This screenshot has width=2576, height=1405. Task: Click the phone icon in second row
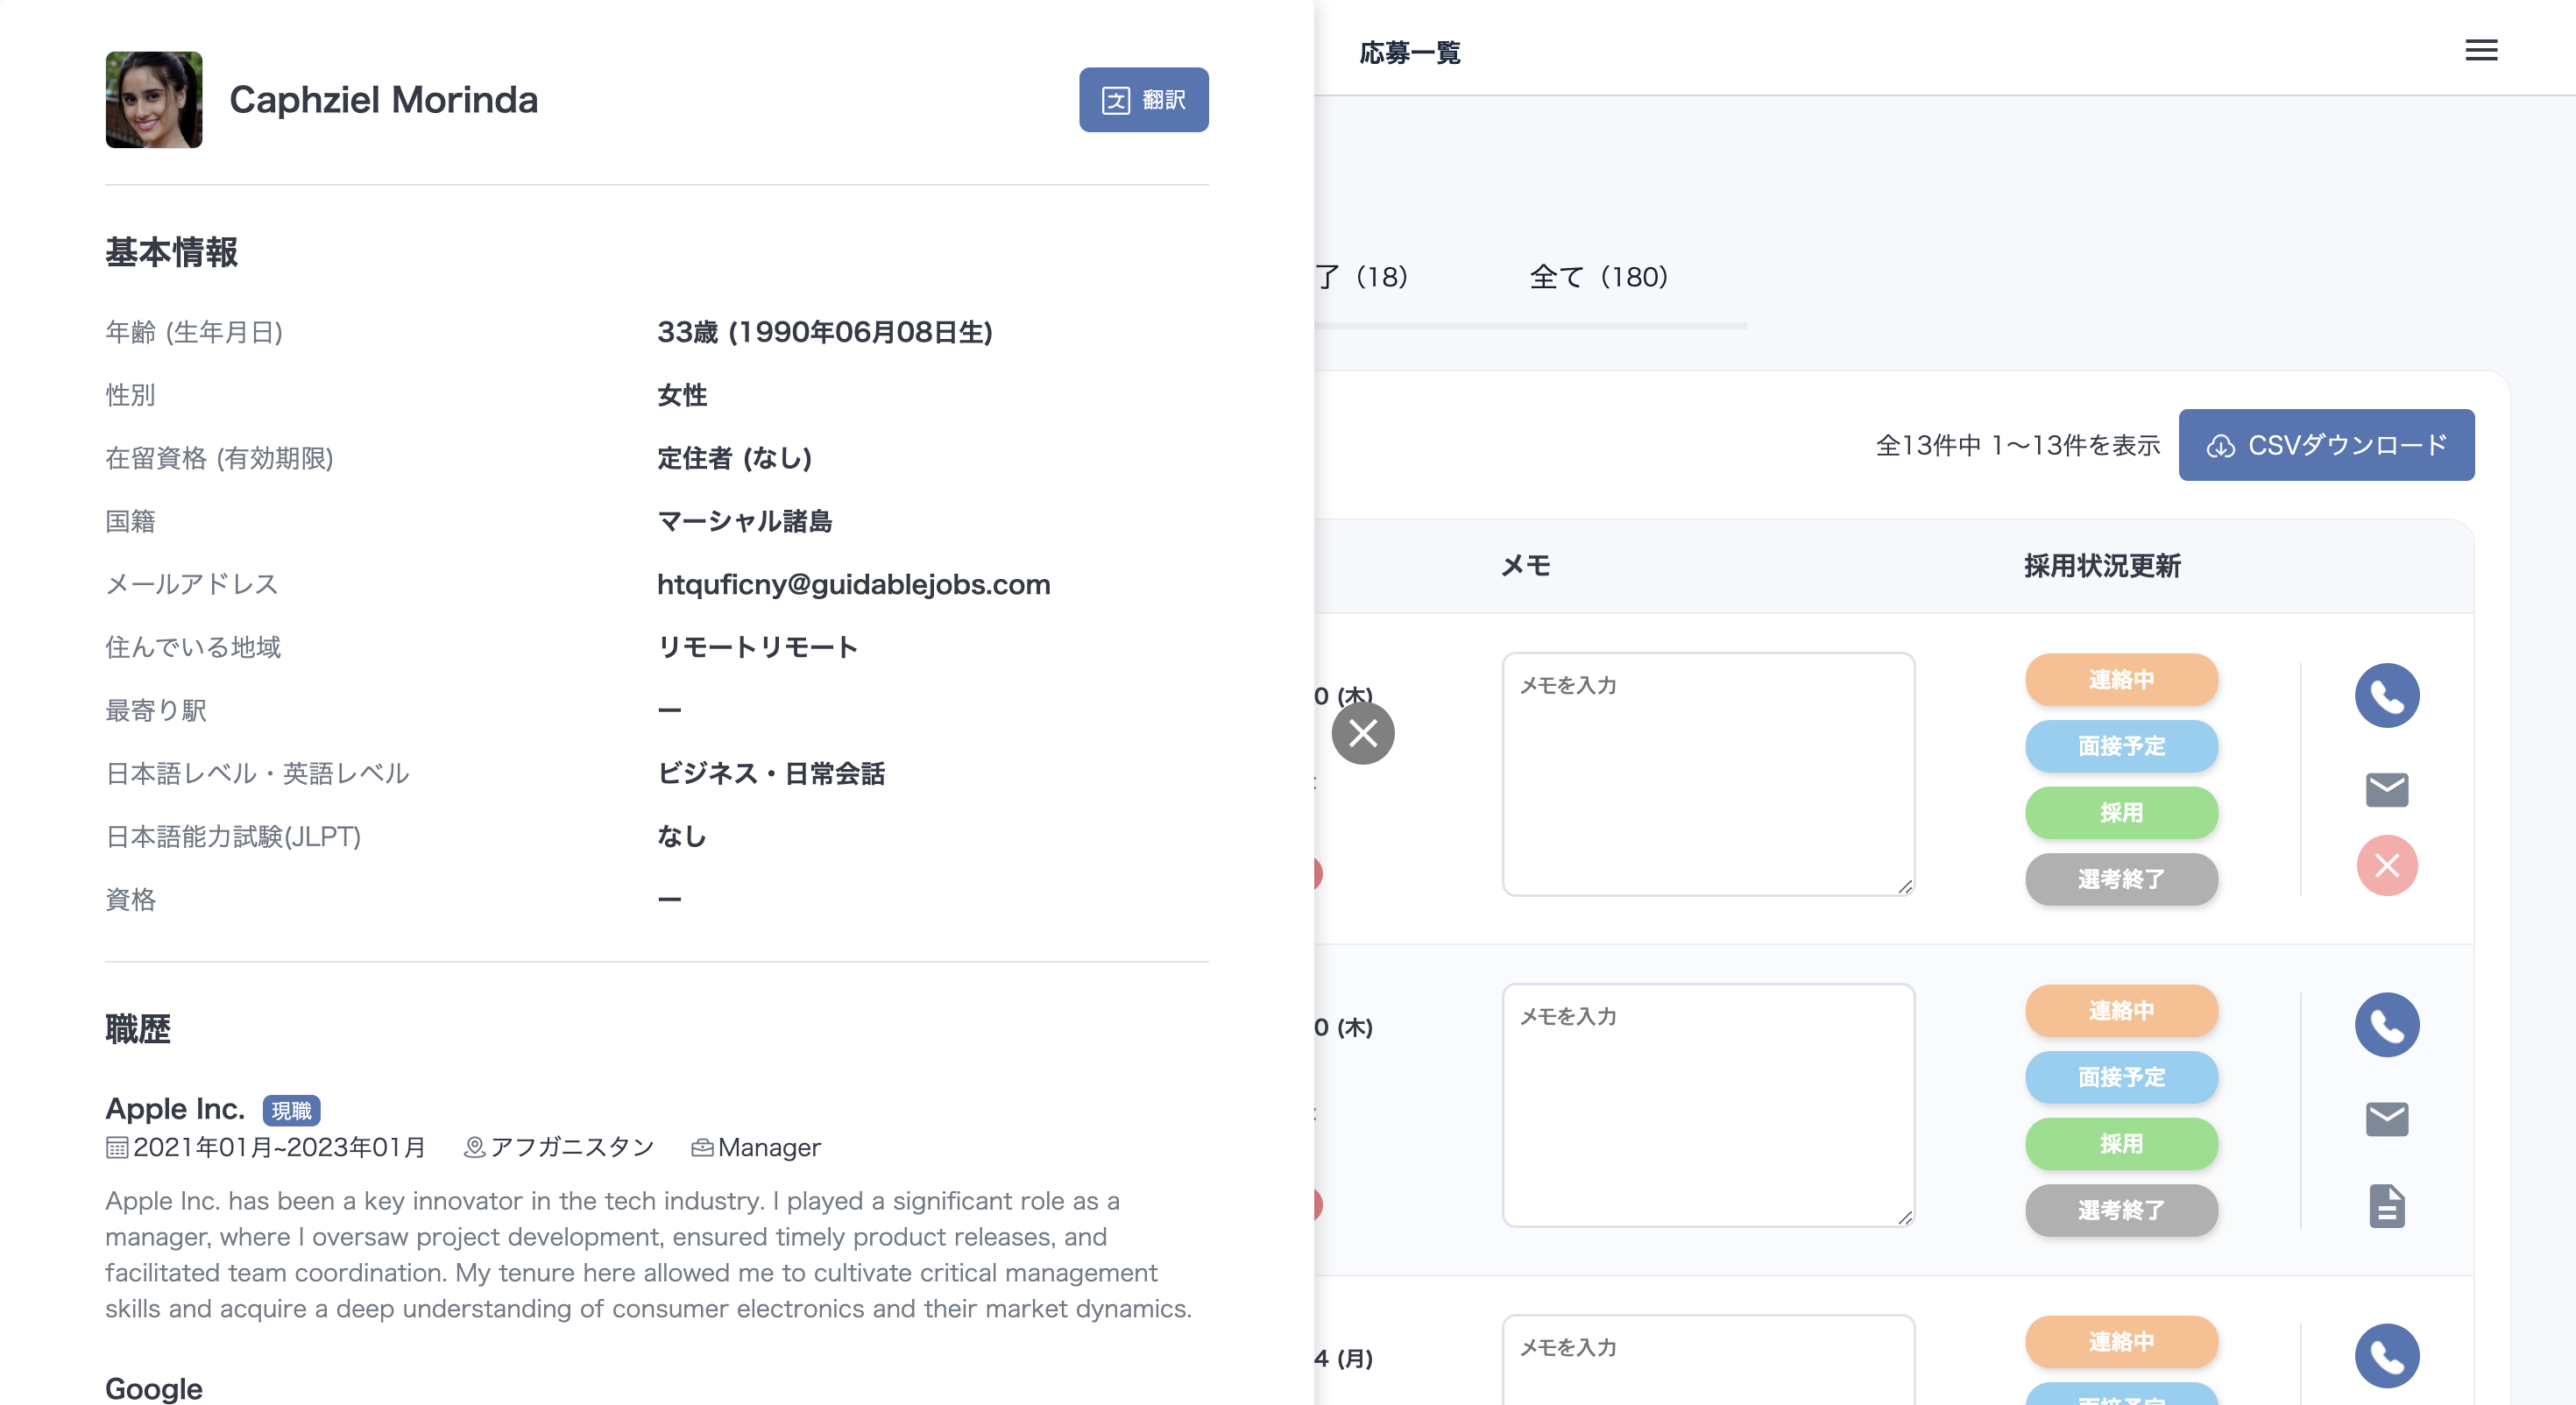click(2386, 1025)
